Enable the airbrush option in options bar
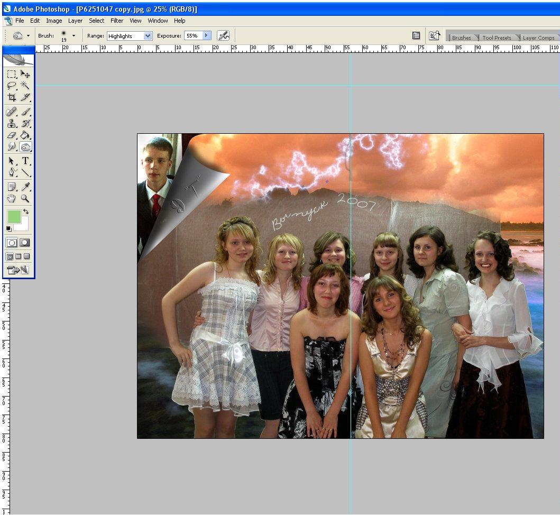 (223, 36)
